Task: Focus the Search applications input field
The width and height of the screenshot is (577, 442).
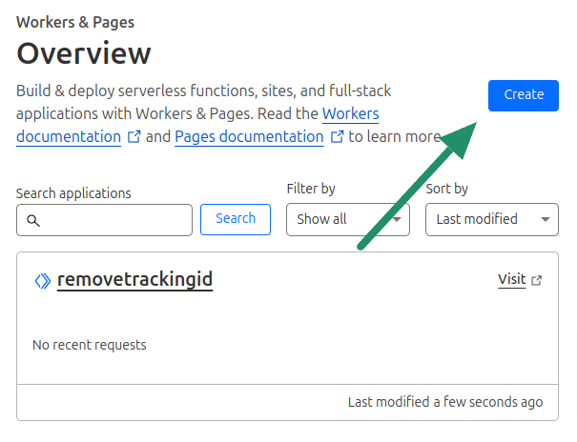Action: [104, 220]
